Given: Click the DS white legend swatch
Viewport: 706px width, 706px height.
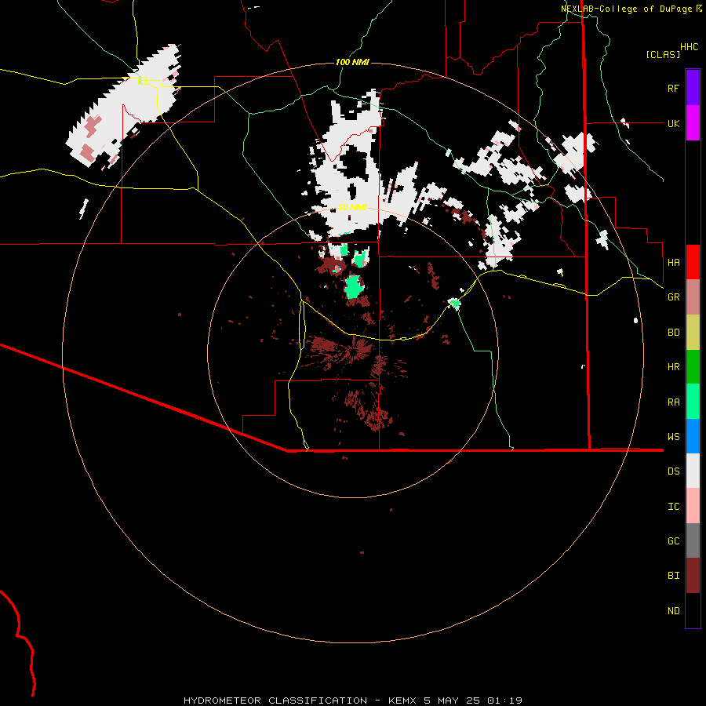Looking at the screenshot, I should tap(693, 471).
